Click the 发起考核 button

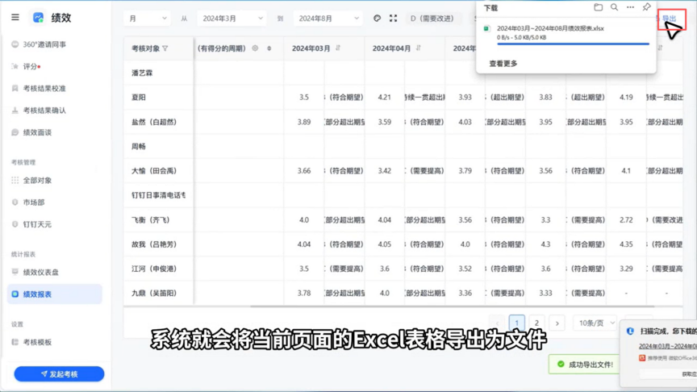[59, 374]
